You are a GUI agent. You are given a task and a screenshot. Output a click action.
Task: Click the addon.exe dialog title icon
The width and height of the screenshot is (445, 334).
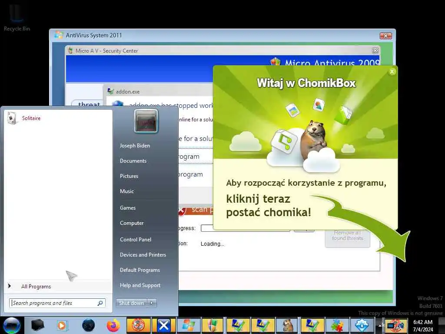click(110, 91)
